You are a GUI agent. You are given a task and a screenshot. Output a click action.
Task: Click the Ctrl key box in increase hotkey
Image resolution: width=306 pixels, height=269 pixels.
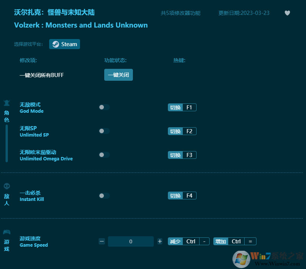(x=236, y=241)
